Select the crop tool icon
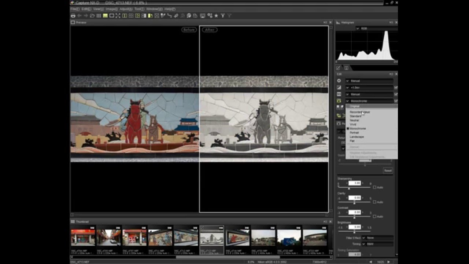The height and width of the screenshot is (264, 469). pyautogui.click(x=176, y=16)
